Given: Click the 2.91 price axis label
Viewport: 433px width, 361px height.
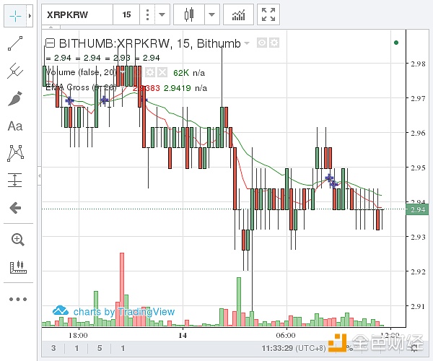Looking at the screenshot, I should point(418,306).
